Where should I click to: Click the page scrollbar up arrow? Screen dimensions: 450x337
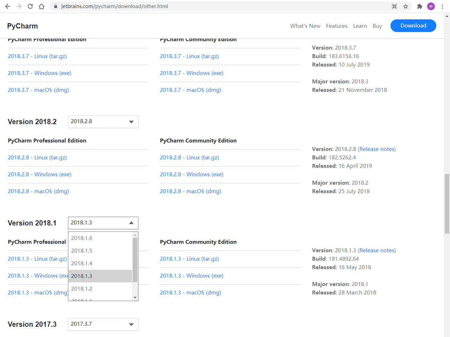click(447, 16)
